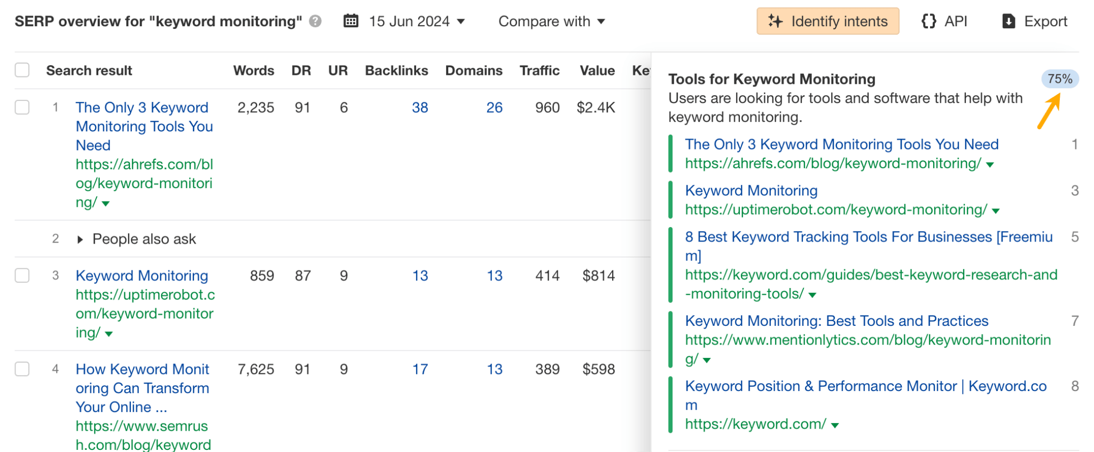Screen dimensions: 1094x452
Task: Sort by the Traffic column header
Action: [x=540, y=71]
